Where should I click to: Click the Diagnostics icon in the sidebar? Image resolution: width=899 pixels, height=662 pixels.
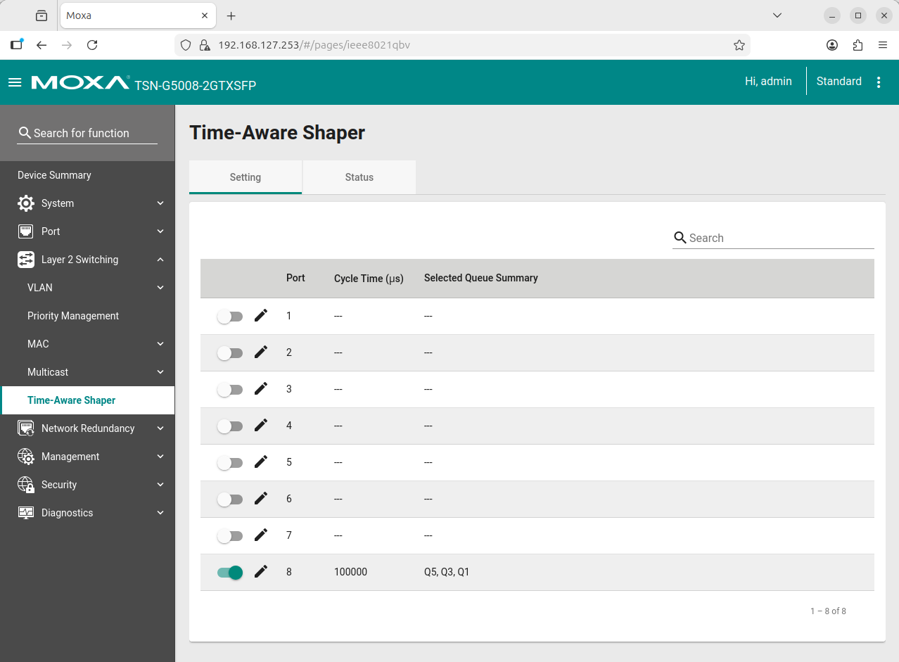[25, 512]
